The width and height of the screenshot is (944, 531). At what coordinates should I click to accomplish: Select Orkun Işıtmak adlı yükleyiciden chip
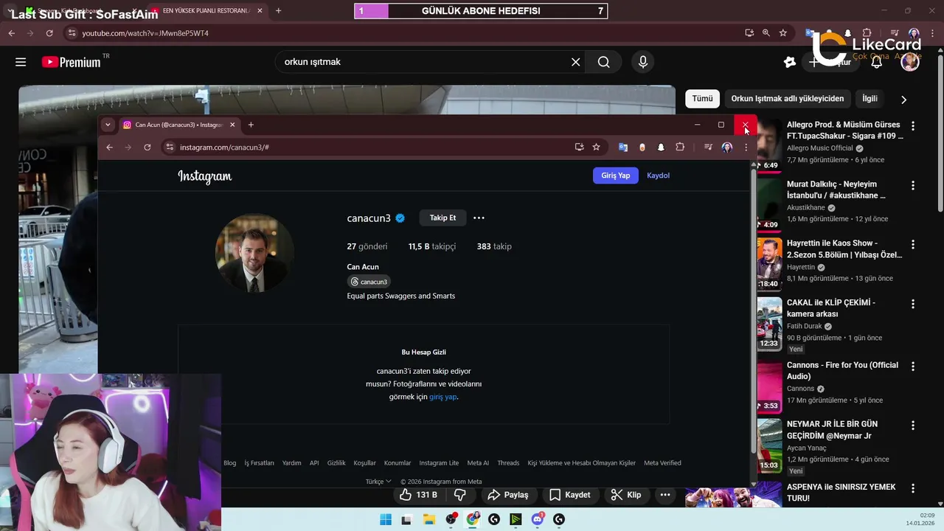point(788,99)
